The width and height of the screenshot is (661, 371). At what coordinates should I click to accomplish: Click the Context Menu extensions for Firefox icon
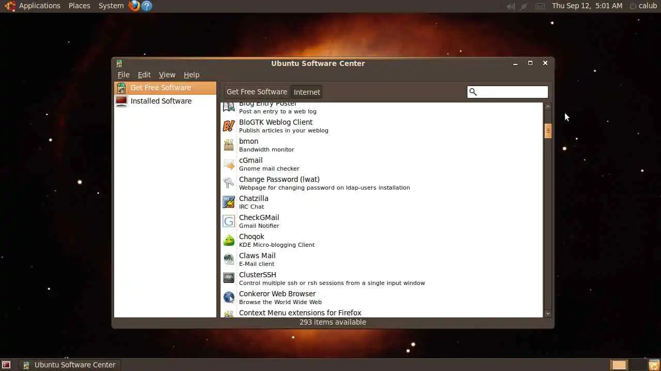[229, 313]
